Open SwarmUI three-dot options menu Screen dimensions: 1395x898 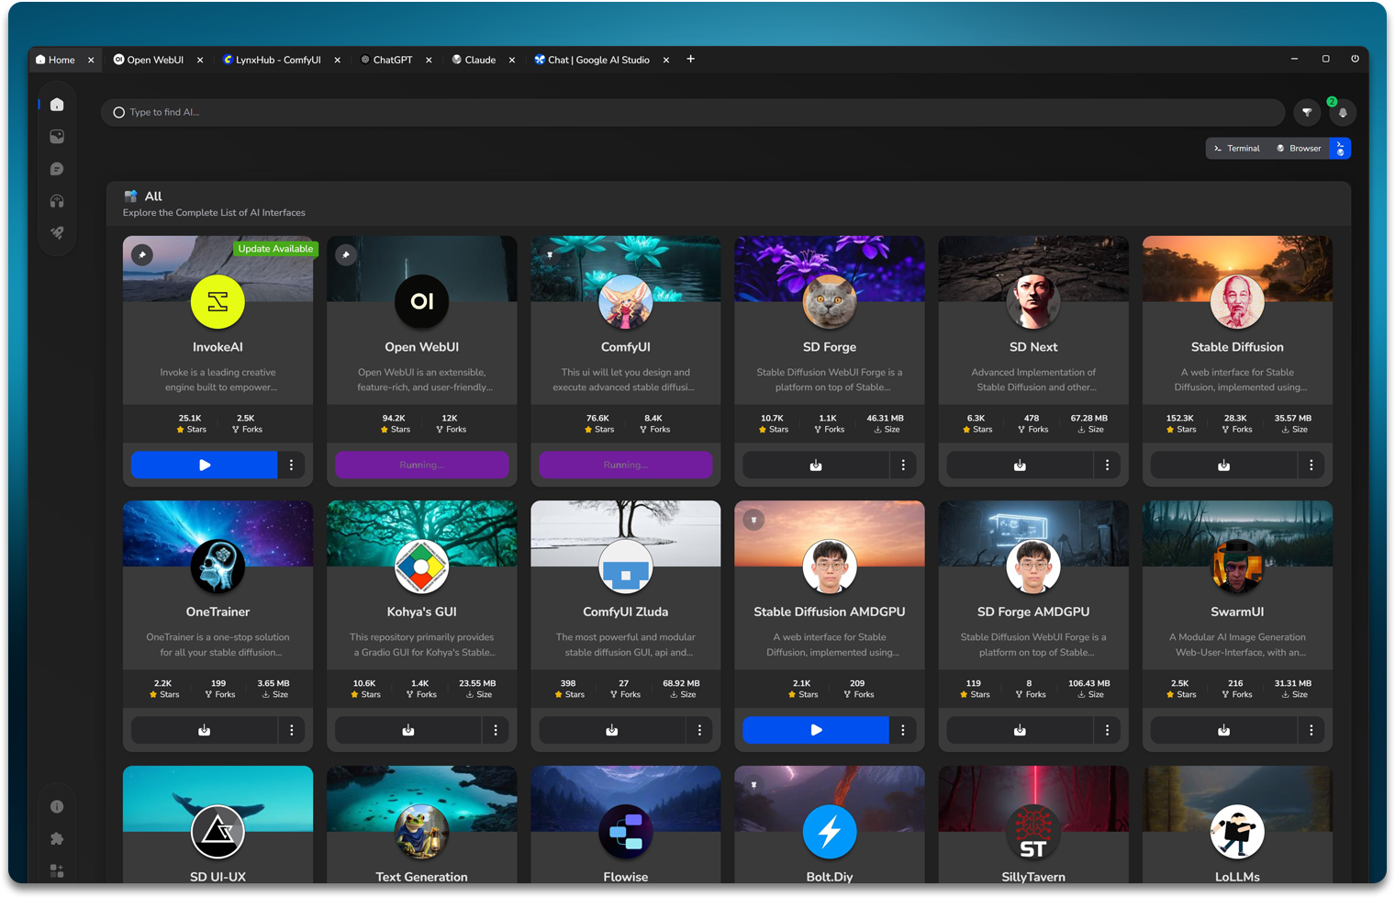pyautogui.click(x=1311, y=730)
